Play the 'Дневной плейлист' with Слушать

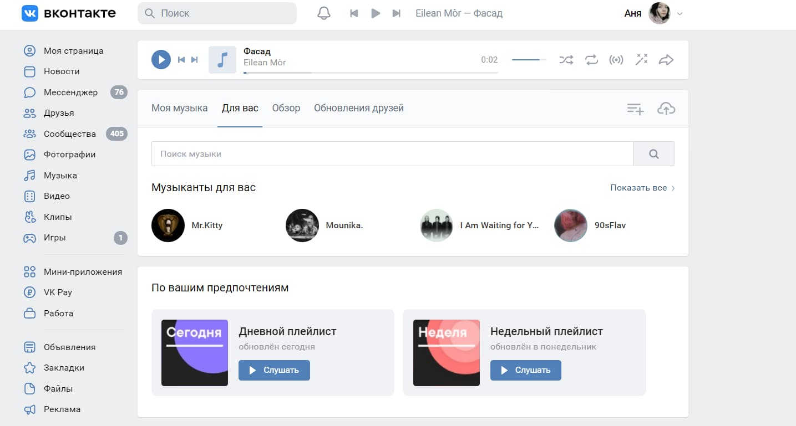(274, 370)
